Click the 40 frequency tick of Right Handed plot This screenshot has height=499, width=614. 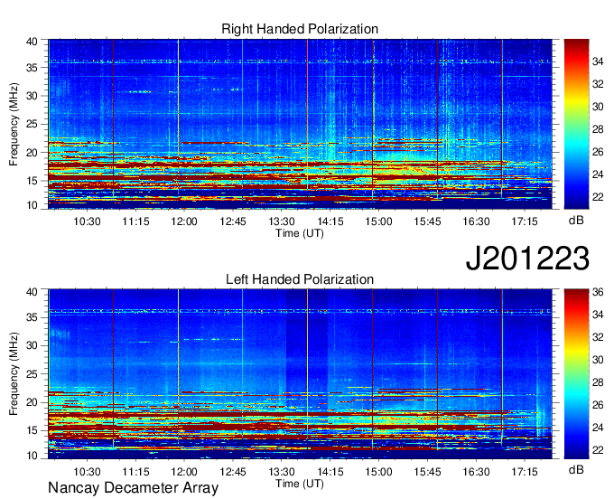(x=33, y=42)
